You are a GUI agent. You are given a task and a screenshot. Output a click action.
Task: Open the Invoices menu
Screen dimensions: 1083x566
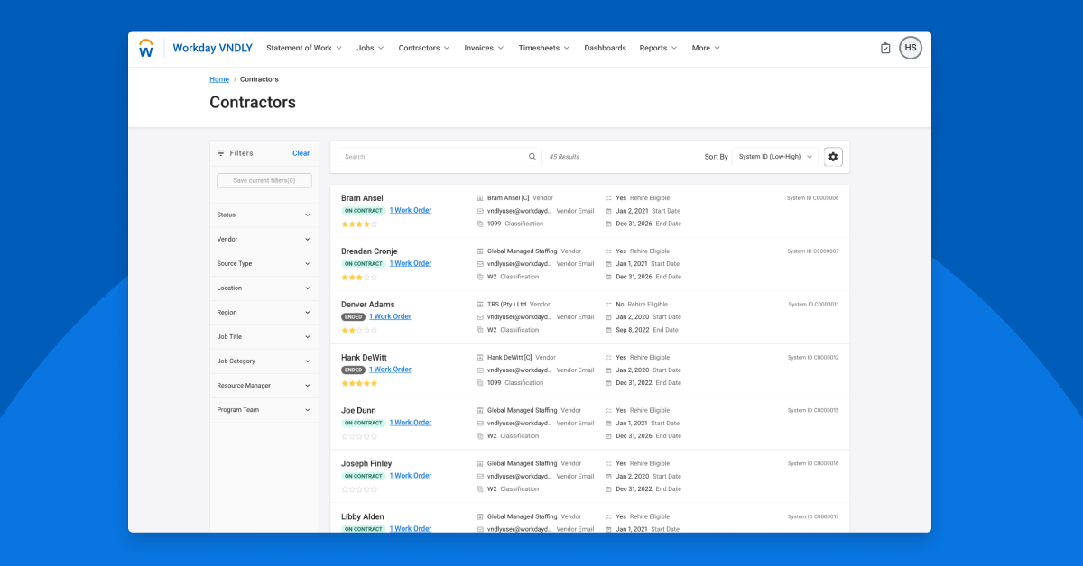point(484,49)
